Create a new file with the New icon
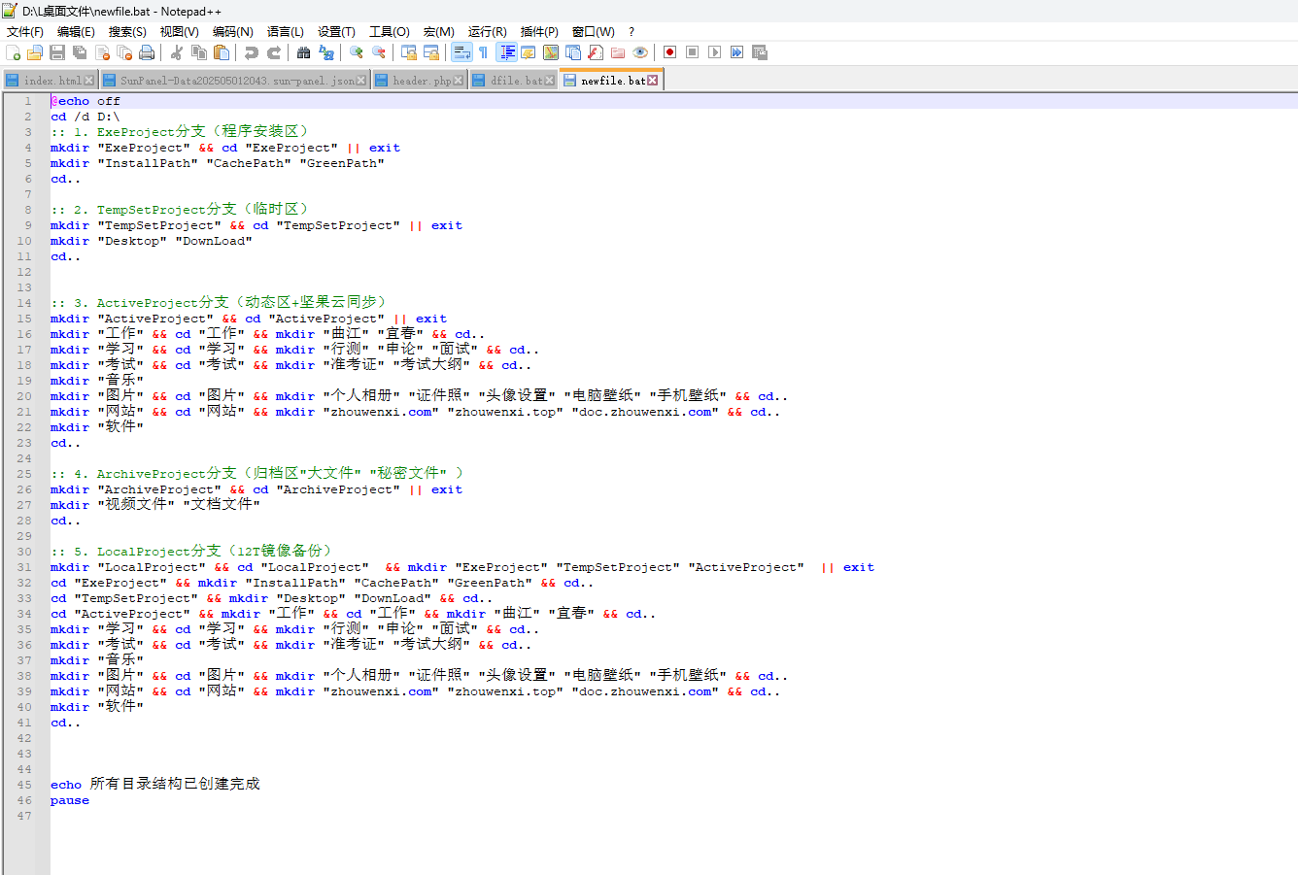 pos(14,52)
